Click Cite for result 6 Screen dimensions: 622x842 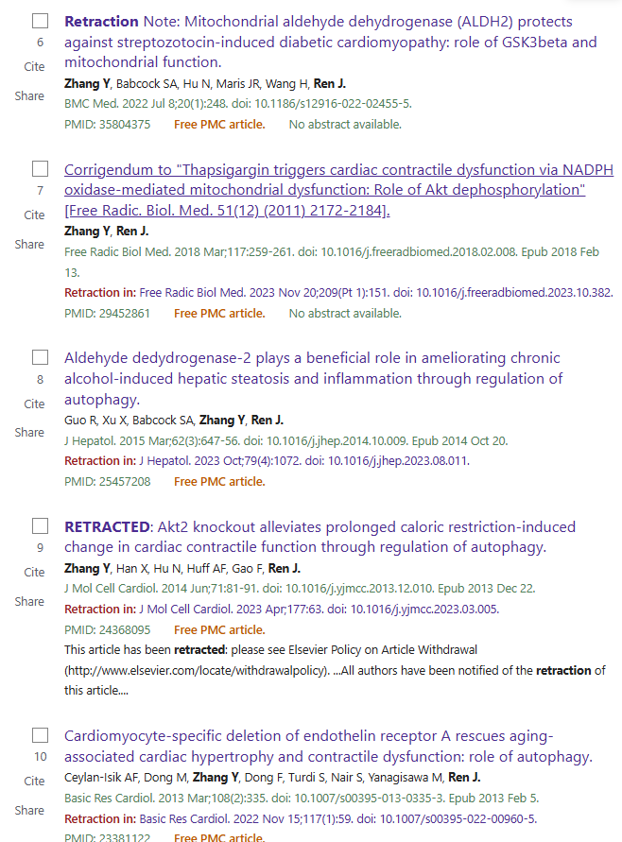[34, 66]
